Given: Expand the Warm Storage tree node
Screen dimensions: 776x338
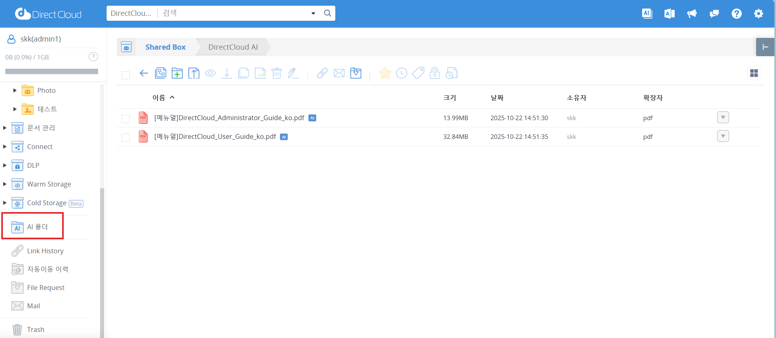Looking at the screenshot, I should click(x=5, y=184).
